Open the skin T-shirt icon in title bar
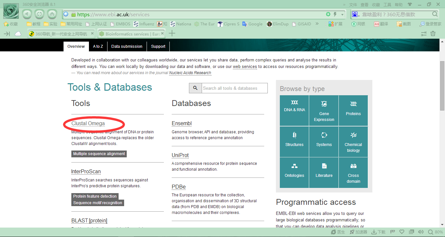The width and height of the screenshot is (445, 237). pyautogui.click(x=410, y=5)
